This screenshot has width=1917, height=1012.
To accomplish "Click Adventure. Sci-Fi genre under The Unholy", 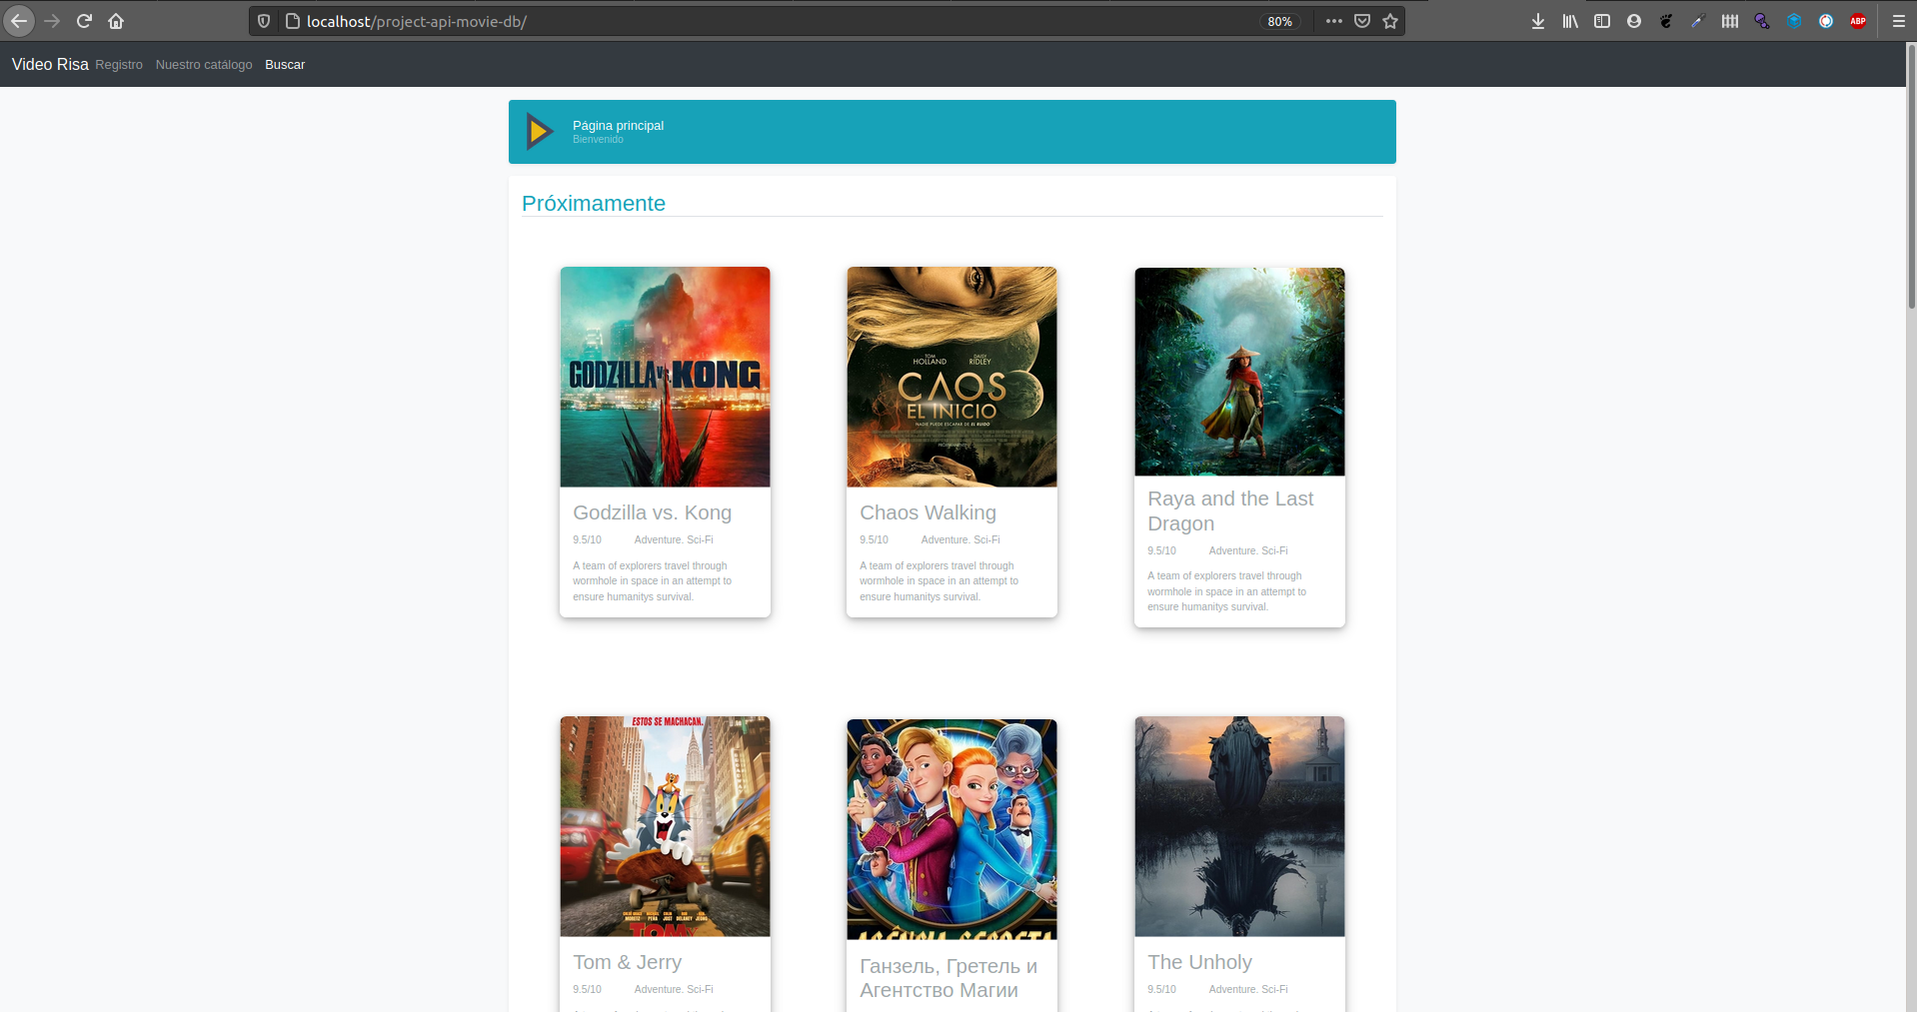I will pyautogui.click(x=1248, y=989).
